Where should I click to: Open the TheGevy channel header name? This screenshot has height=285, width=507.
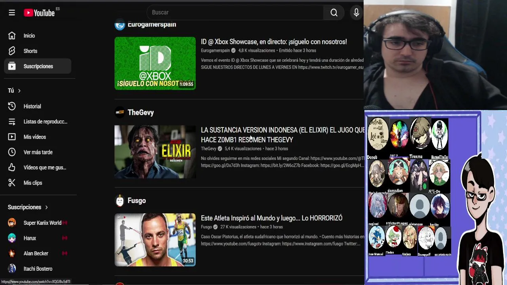pyautogui.click(x=141, y=112)
